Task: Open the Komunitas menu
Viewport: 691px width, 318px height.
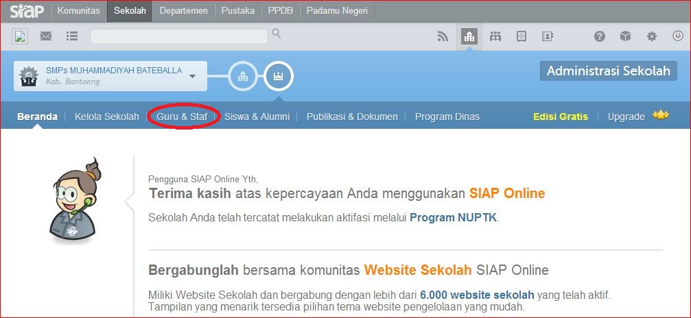Action: click(78, 11)
